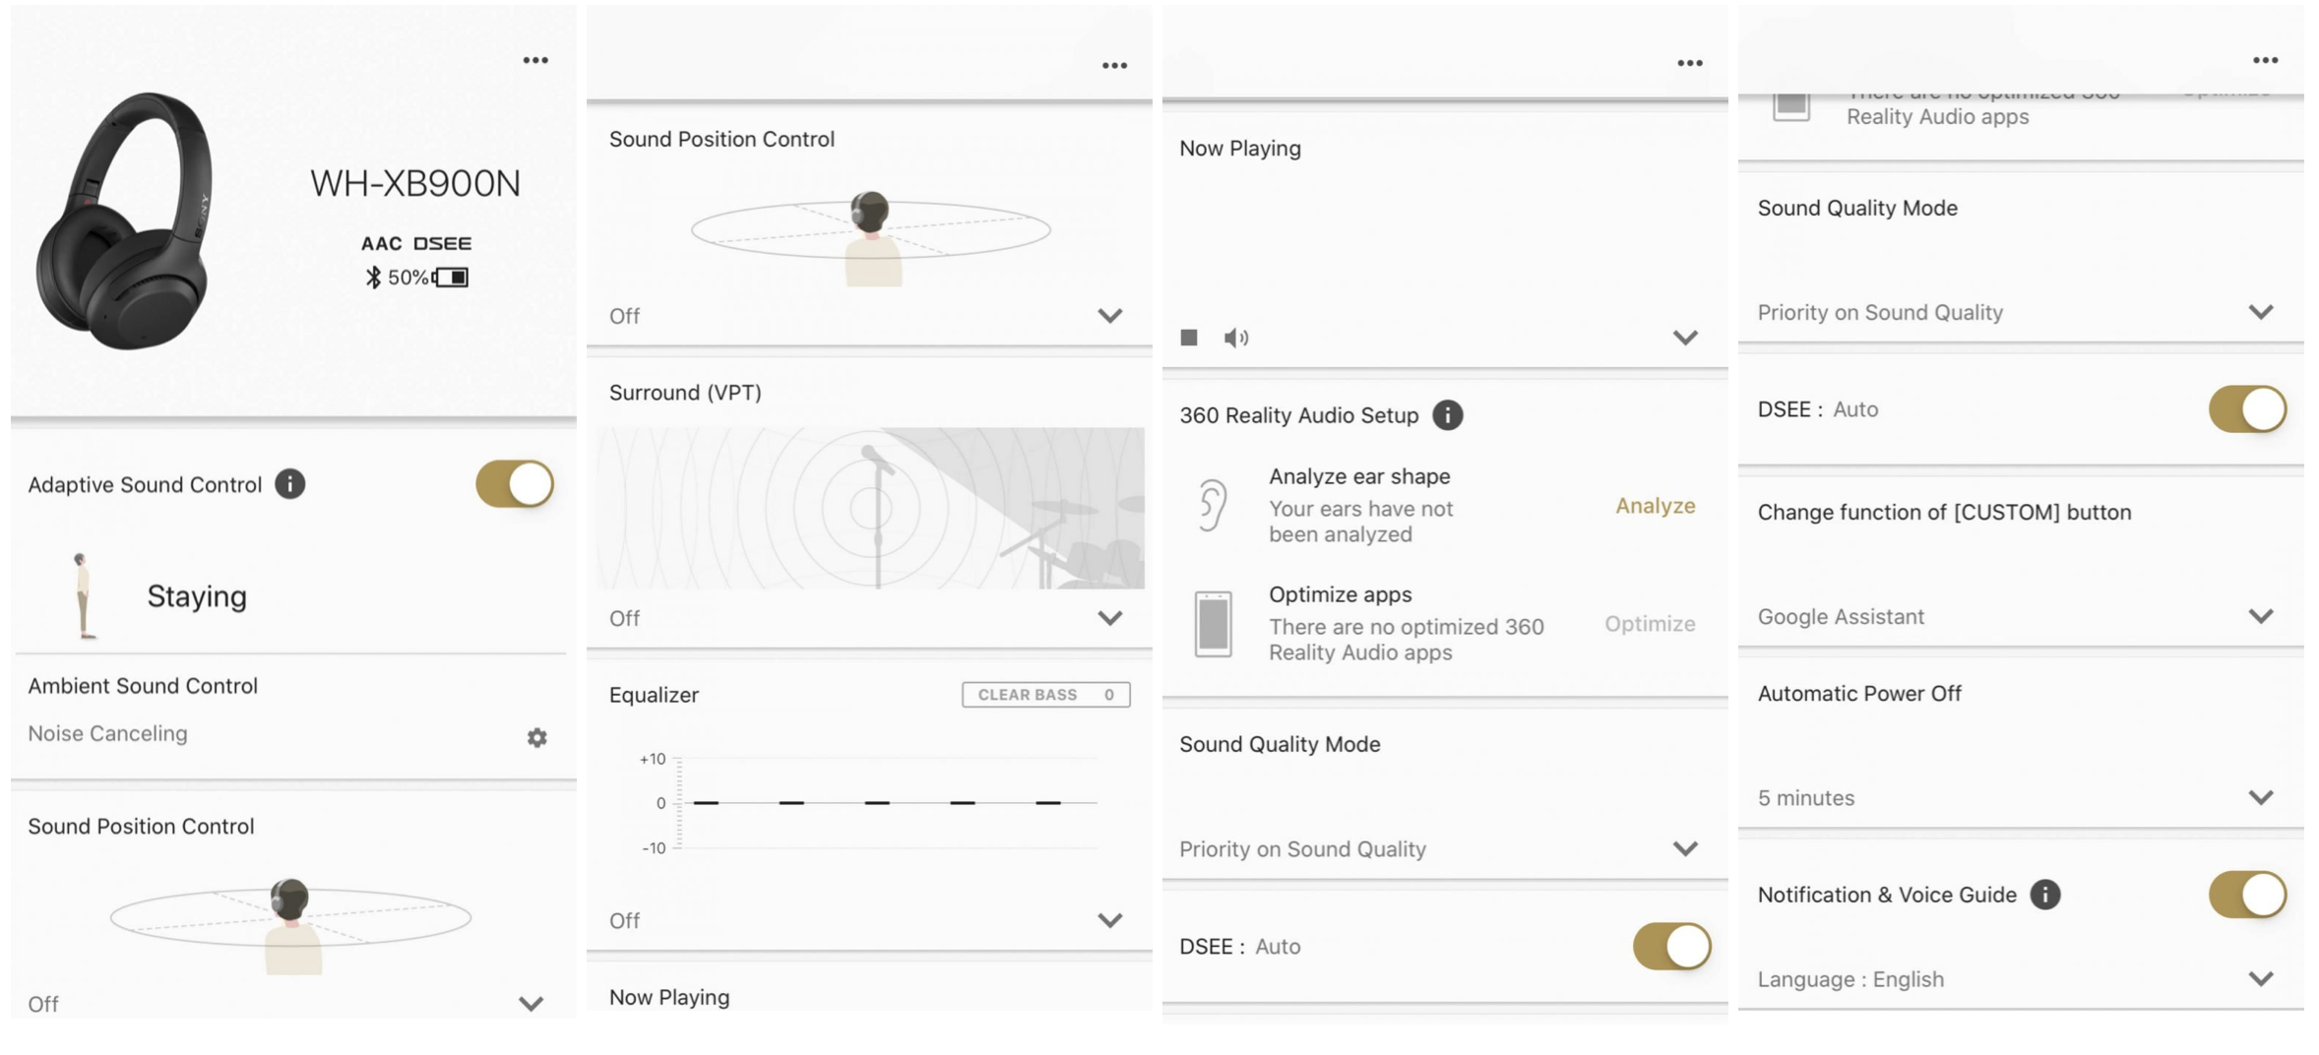Click the Staying activity label

tap(197, 596)
